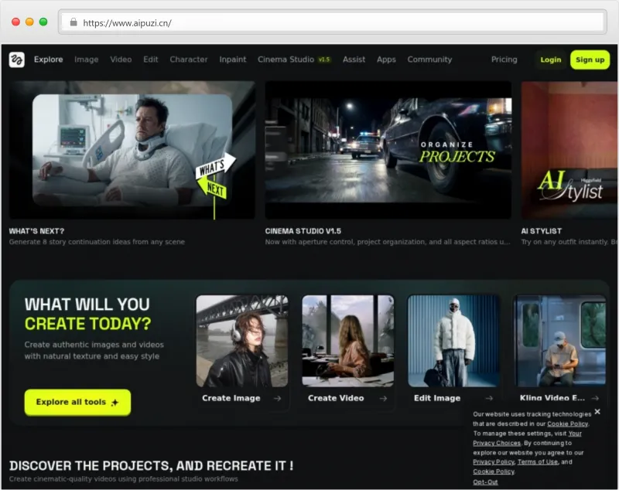The image size is (619, 490).
Task: Close the cookie notice with X icon
Action: 597,412
